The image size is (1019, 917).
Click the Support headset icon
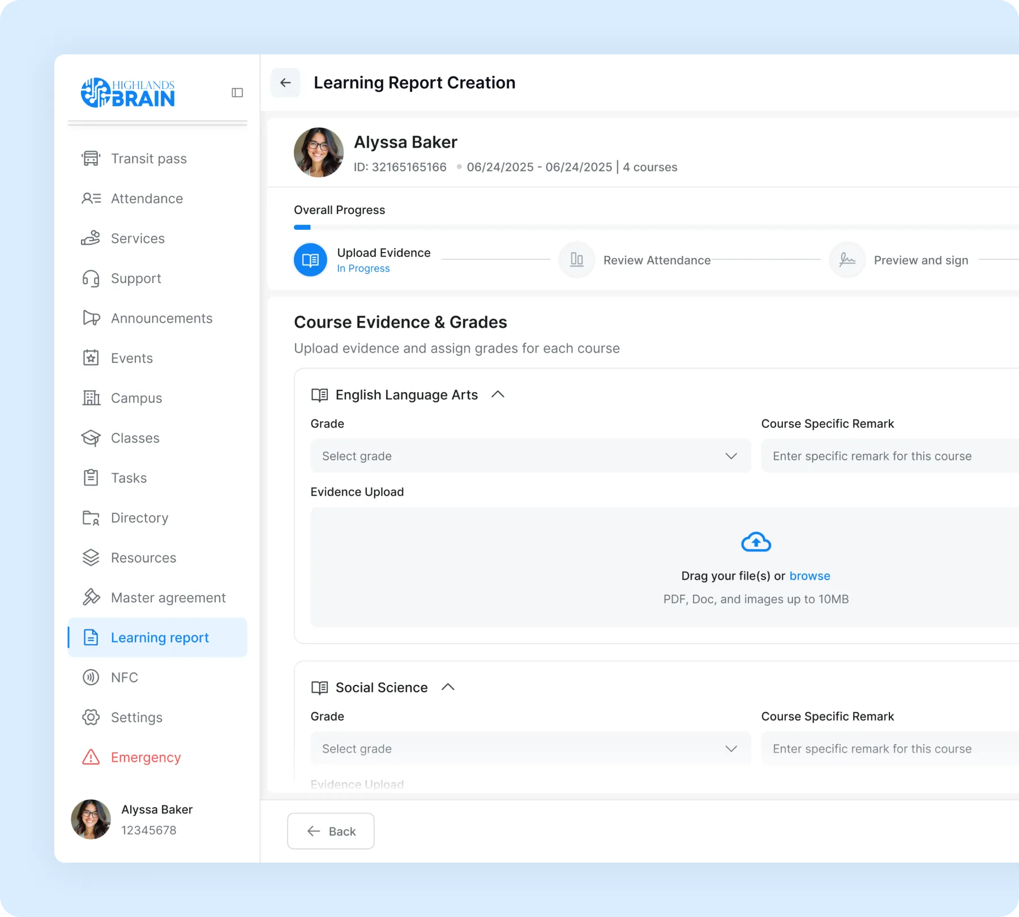[91, 278]
